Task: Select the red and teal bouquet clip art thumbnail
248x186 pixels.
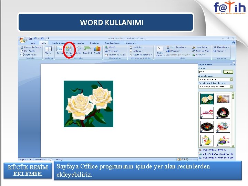Action: click(223, 127)
